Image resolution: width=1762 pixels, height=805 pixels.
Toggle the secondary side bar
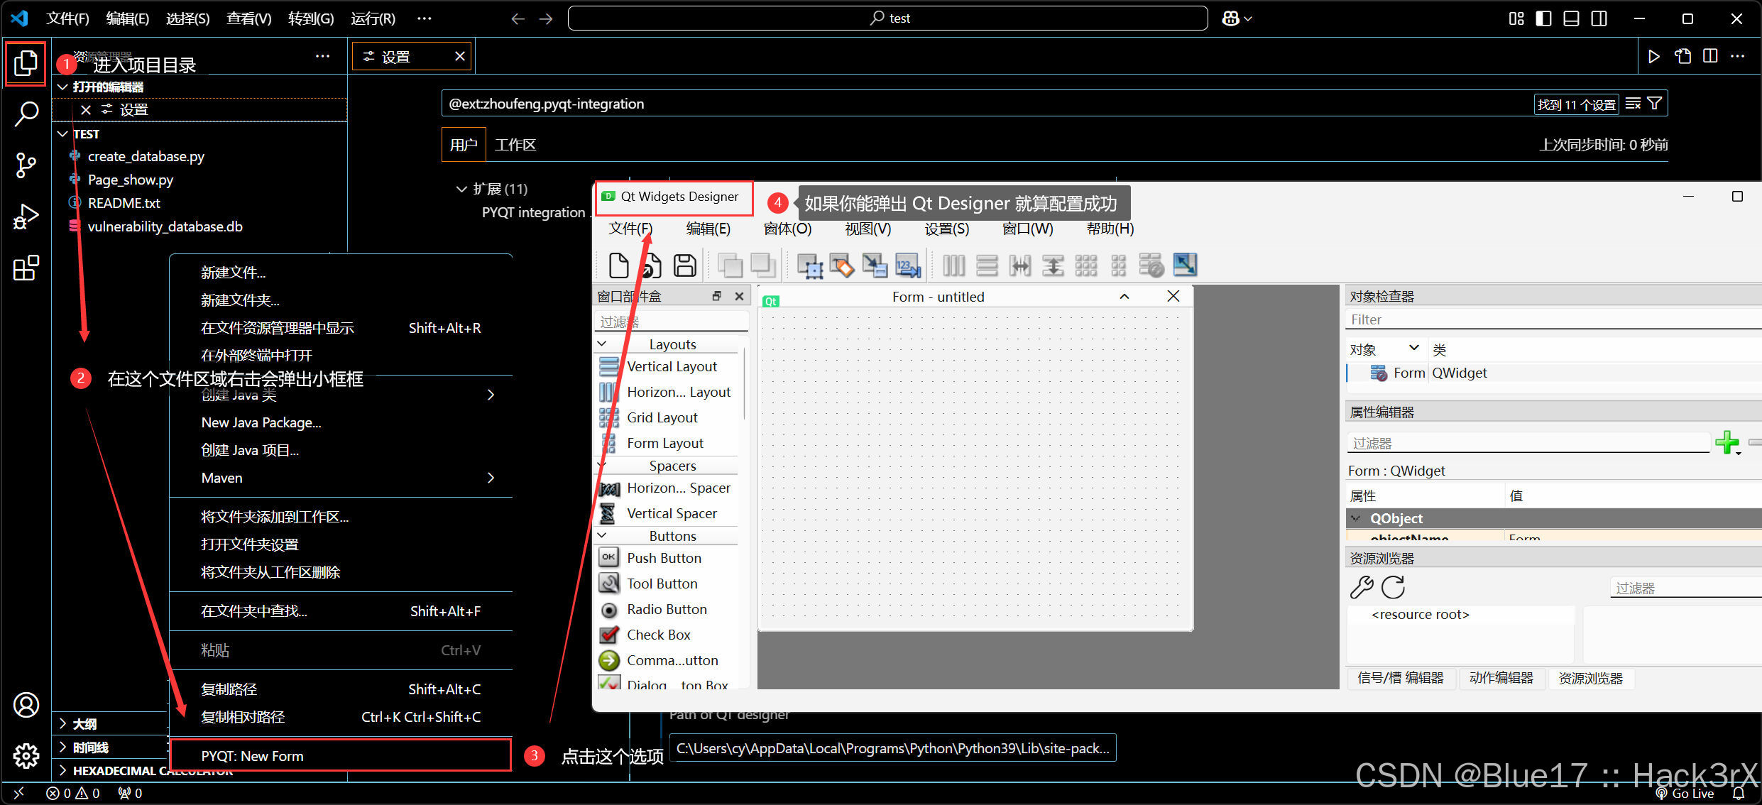(x=1599, y=18)
